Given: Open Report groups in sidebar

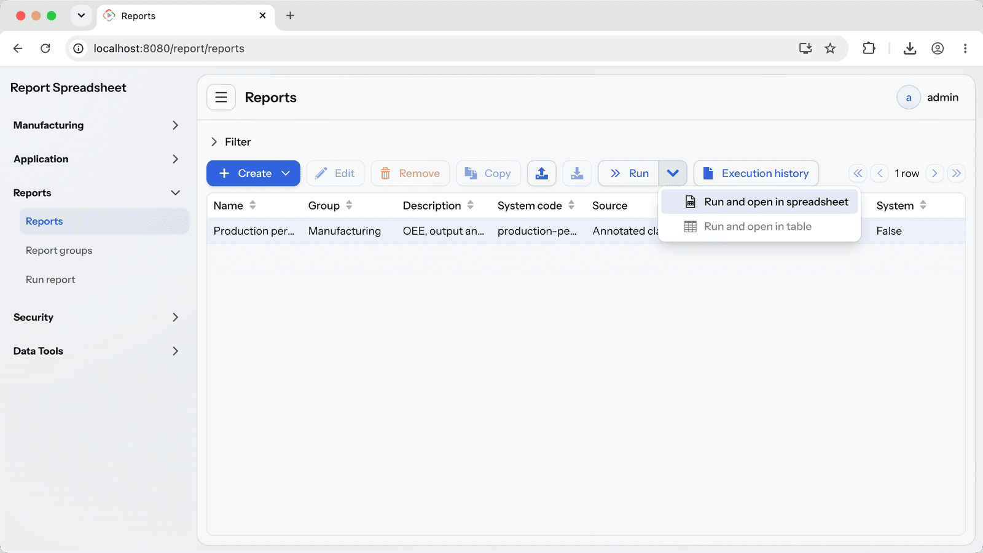Looking at the screenshot, I should pos(104,251).
